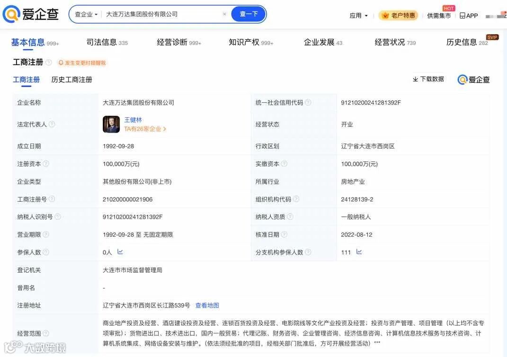Click the 查一下 search button
Screen dimensions: 507x357
click(249, 14)
